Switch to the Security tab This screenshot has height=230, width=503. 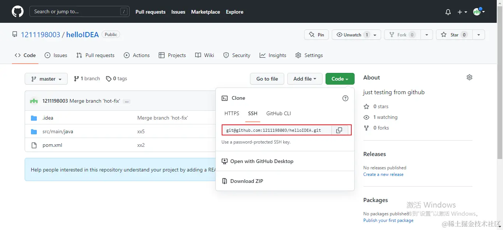tap(237, 55)
